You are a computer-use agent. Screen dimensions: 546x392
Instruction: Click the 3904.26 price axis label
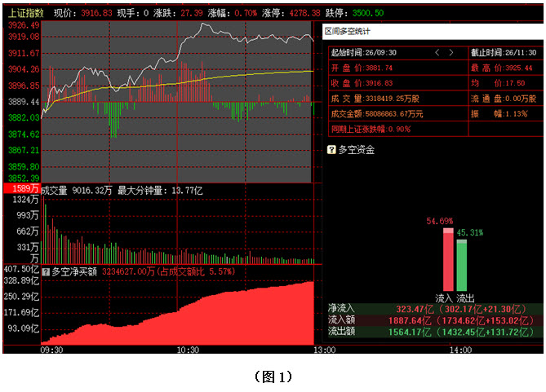click(24, 69)
